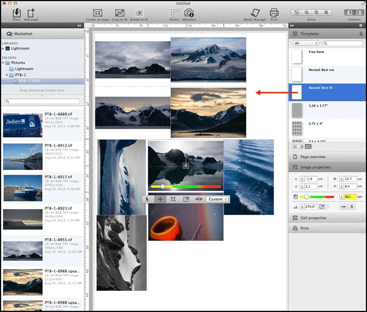Flip image vertically in Image properties
This screenshot has width=367, height=312.
tap(352, 207)
